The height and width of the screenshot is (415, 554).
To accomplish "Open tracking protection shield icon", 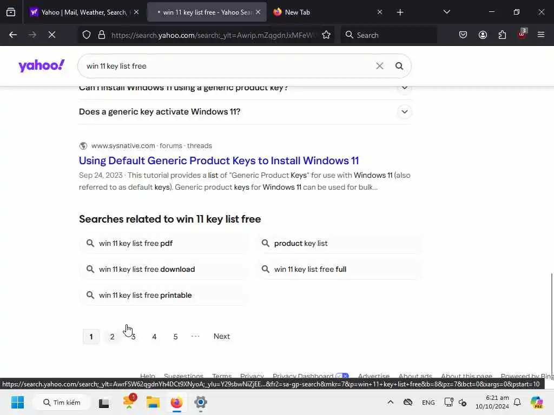I will click(x=87, y=35).
